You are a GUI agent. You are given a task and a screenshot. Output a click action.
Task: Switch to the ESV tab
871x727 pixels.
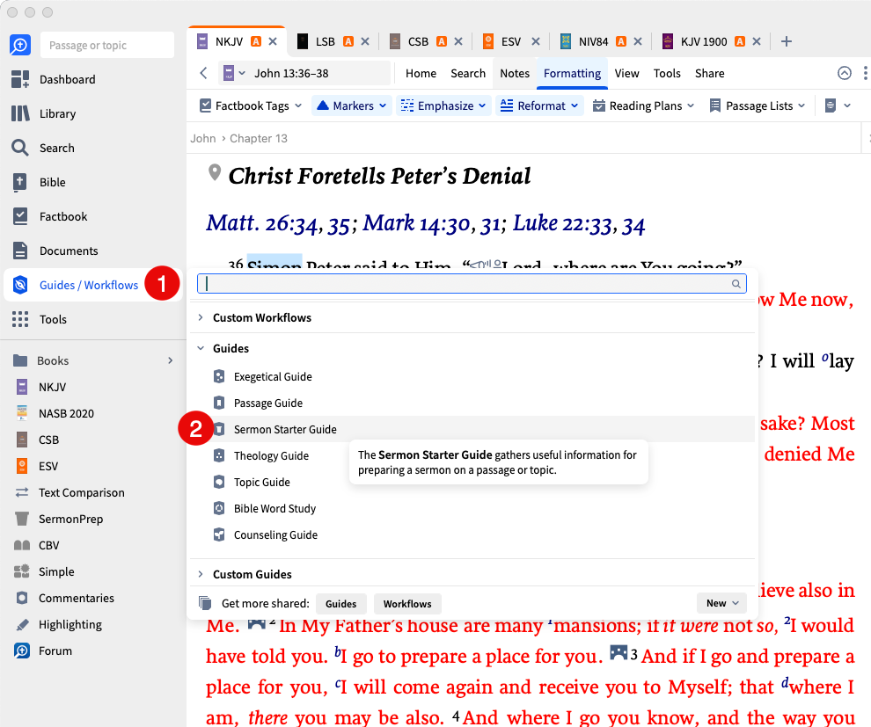(x=511, y=41)
